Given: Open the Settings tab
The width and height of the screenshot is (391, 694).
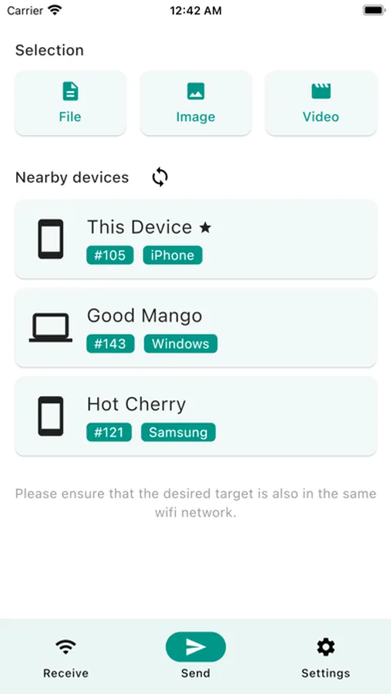Looking at the screenshot, I should pyautogui.click(x=325, y=657).
